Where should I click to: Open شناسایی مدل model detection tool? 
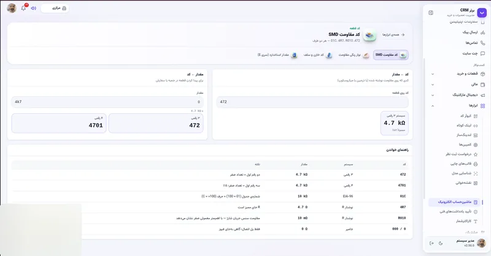tap(465, 173)
